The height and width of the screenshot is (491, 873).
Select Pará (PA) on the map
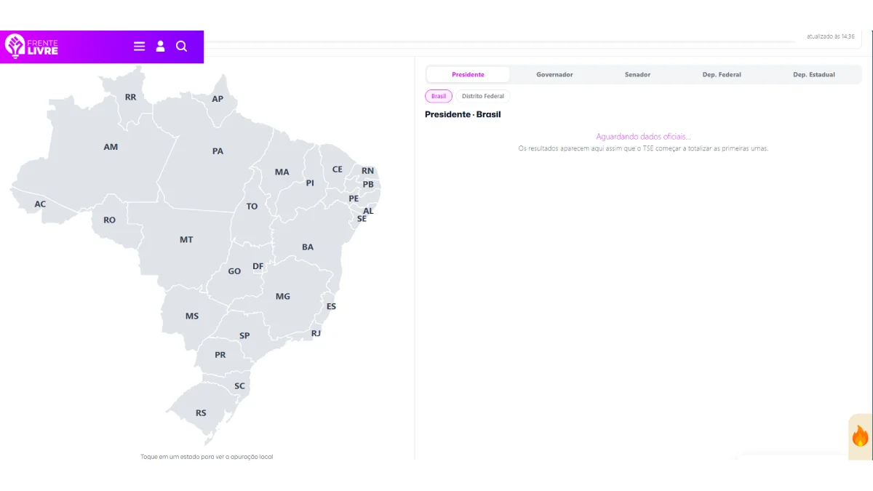218,151
